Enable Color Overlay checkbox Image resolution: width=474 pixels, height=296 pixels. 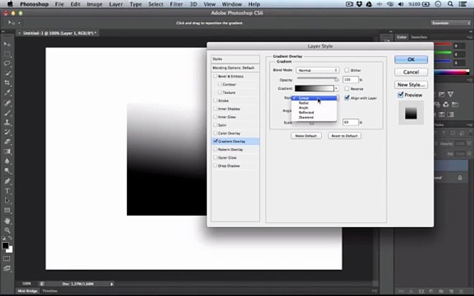[x=215, y=133]
